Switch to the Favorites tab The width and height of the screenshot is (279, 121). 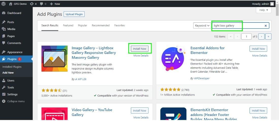click(x=119, y=25)
